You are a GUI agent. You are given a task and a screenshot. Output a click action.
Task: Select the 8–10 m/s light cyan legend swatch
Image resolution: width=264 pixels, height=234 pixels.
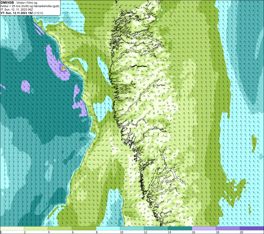point(108,228)
